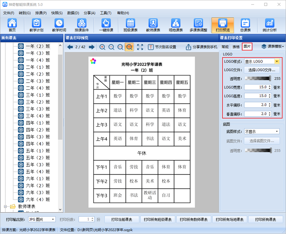The height and width of the screenshot is (234, 286).
Task: Click the 教师课表 folder icon
Action: click(13, 206)
